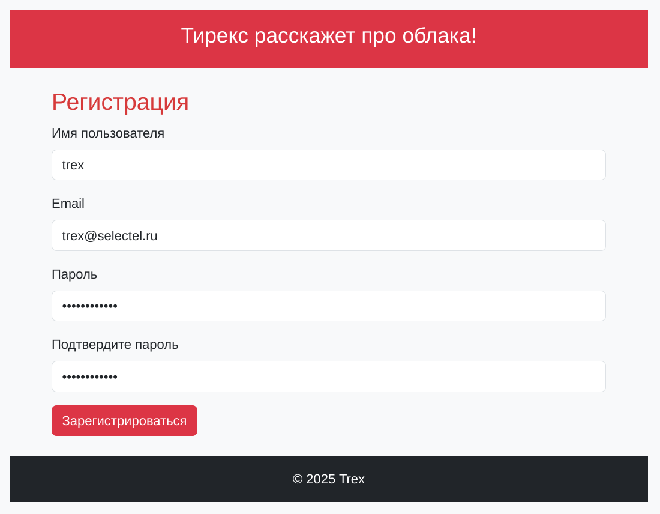
Task: Click the masked dots in the confirmation field
Action: pos(89,376)
